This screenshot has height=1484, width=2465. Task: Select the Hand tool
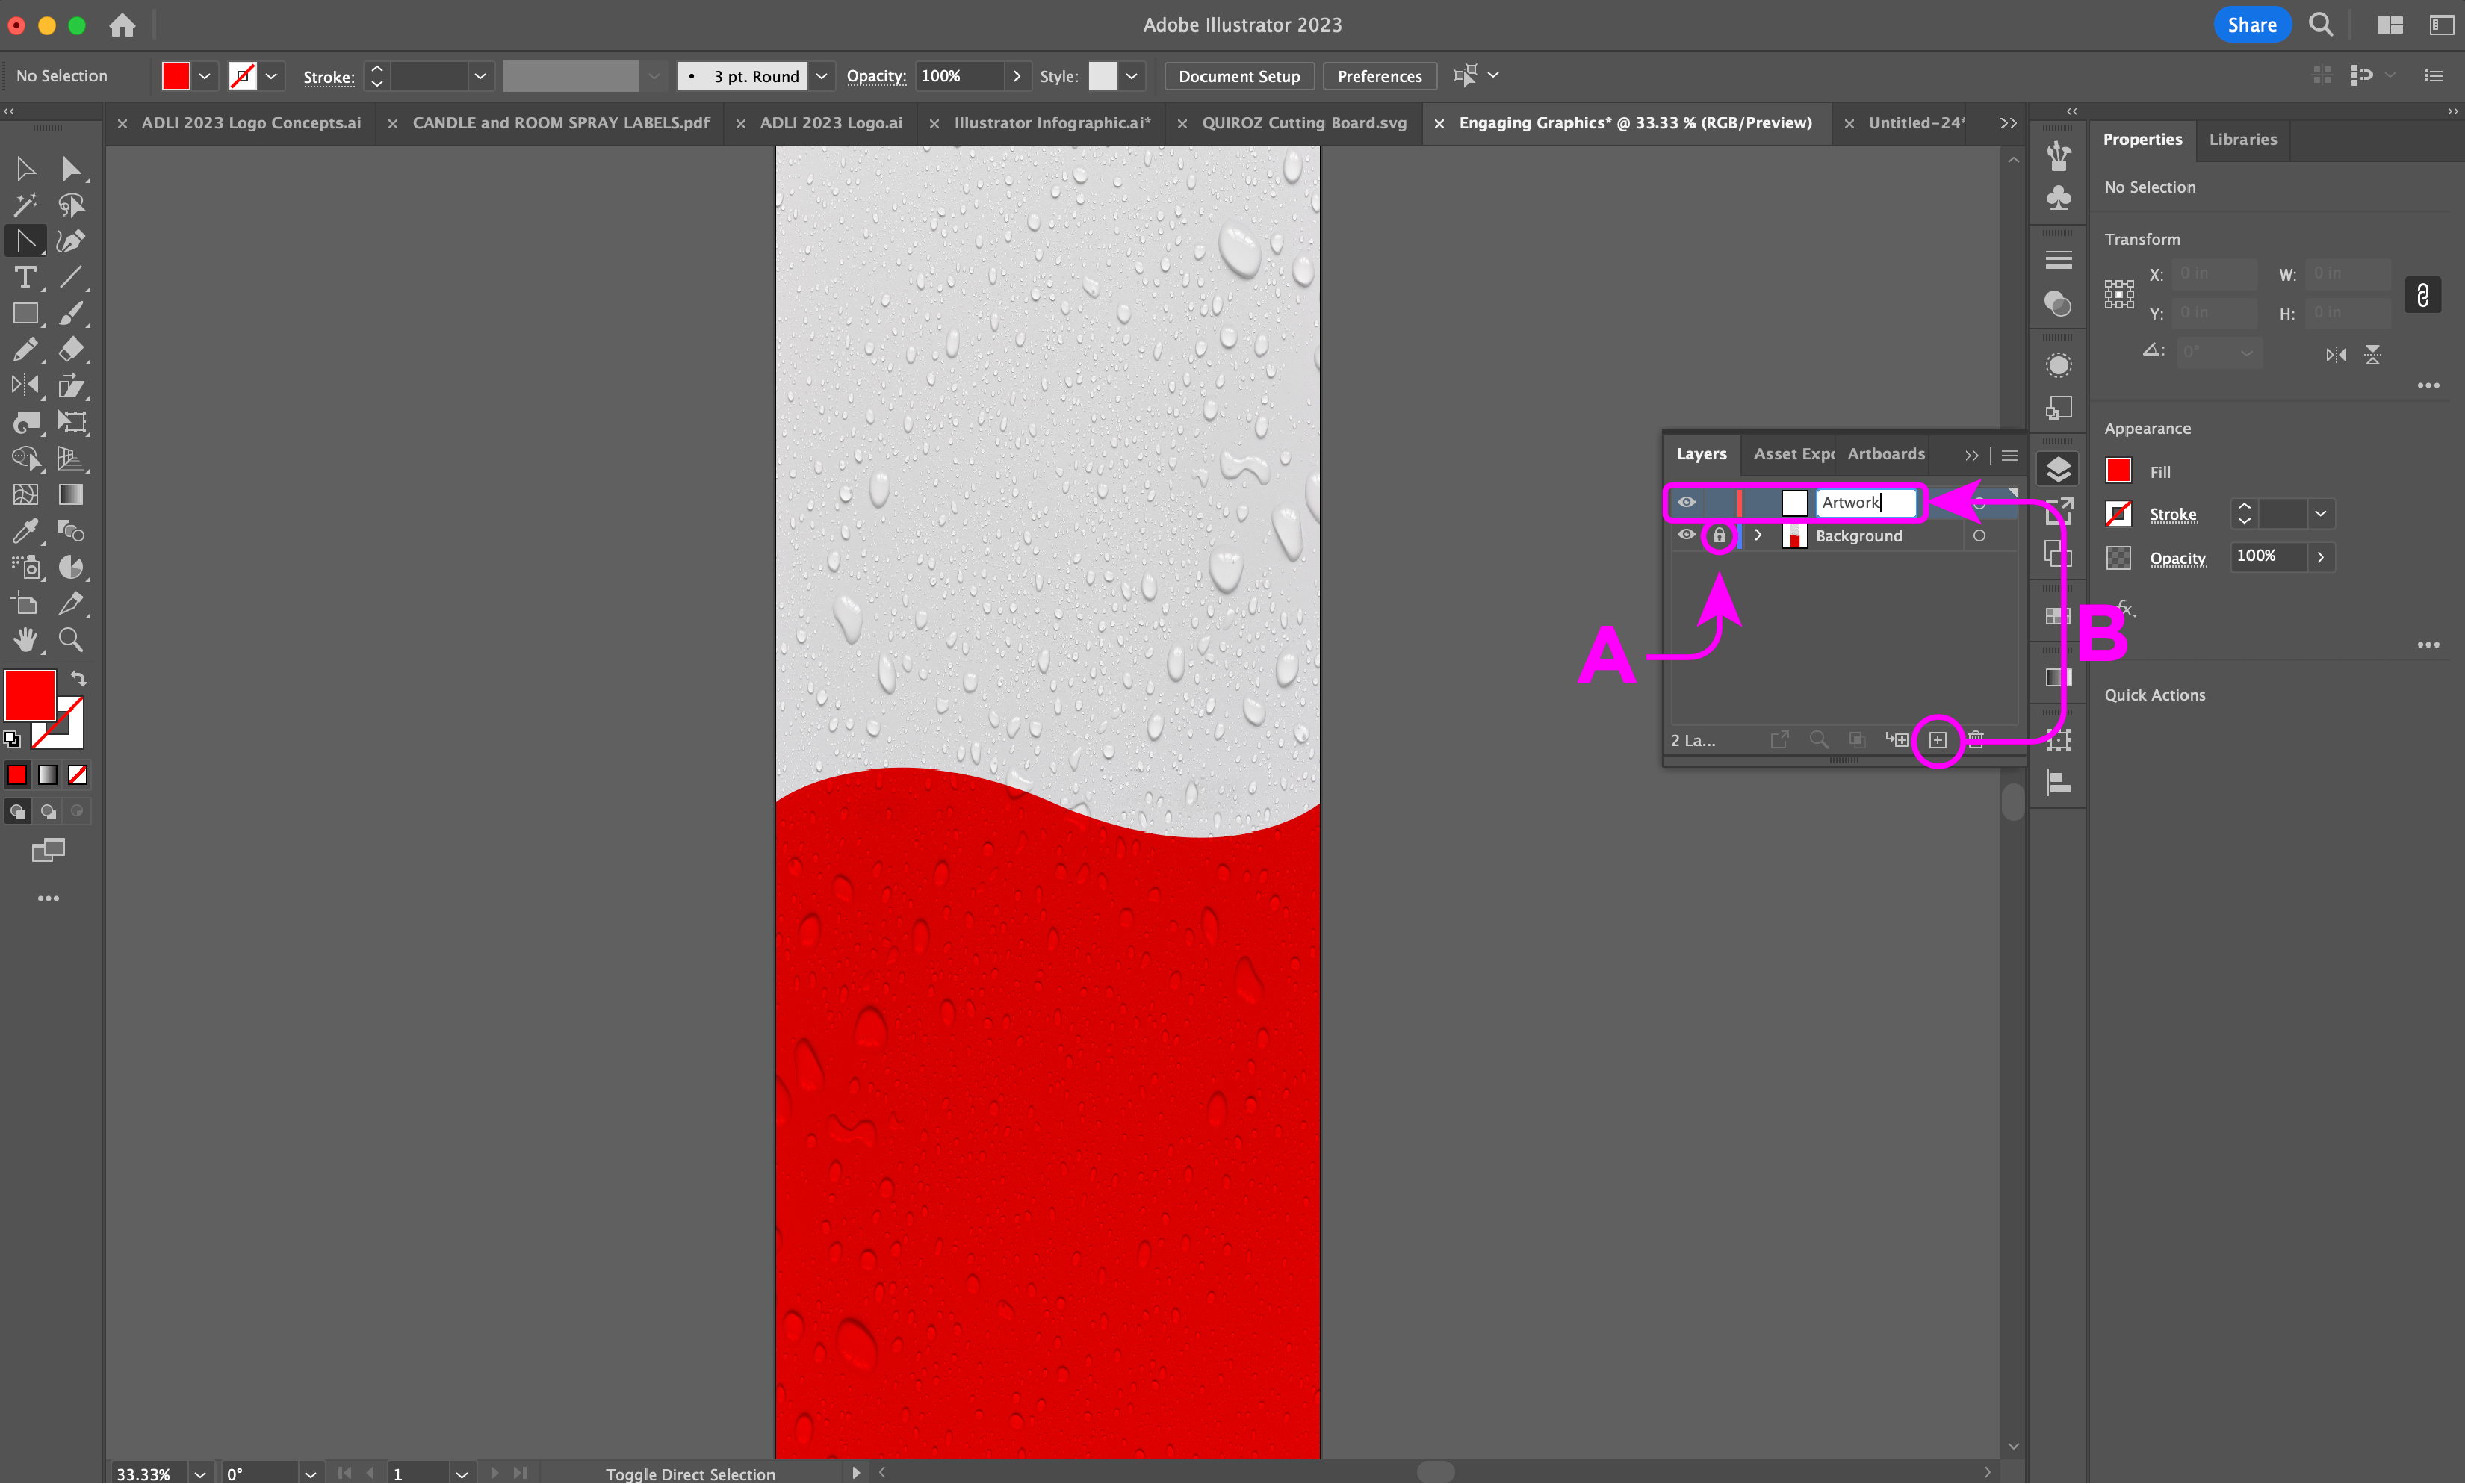pos(25,640)
